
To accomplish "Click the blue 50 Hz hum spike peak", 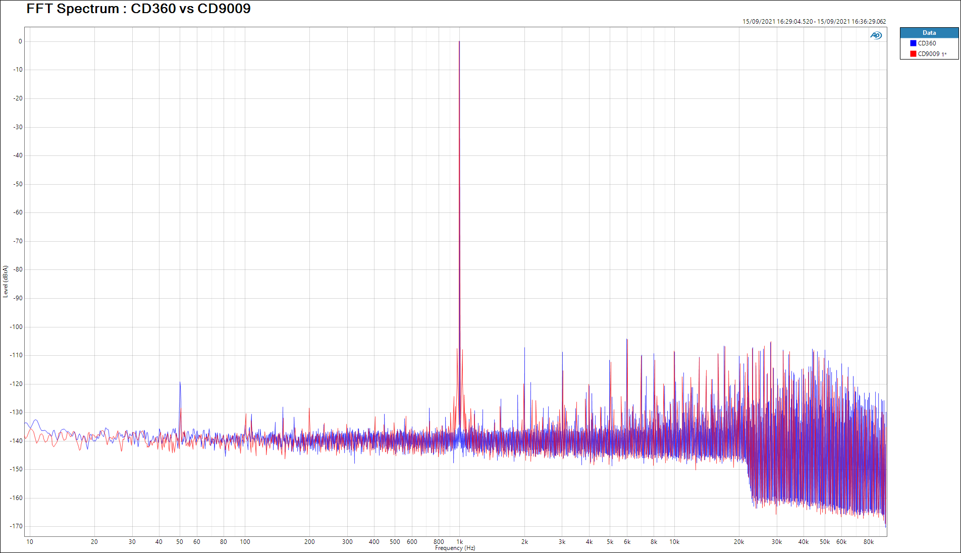I will pyautogui.click(x=180, y=383).
